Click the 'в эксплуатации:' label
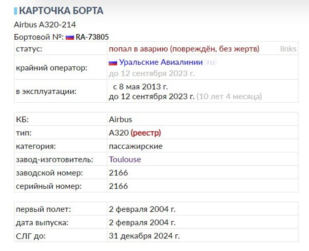The height and width of the screenshot is (251, 309). (x=46, y=91)
